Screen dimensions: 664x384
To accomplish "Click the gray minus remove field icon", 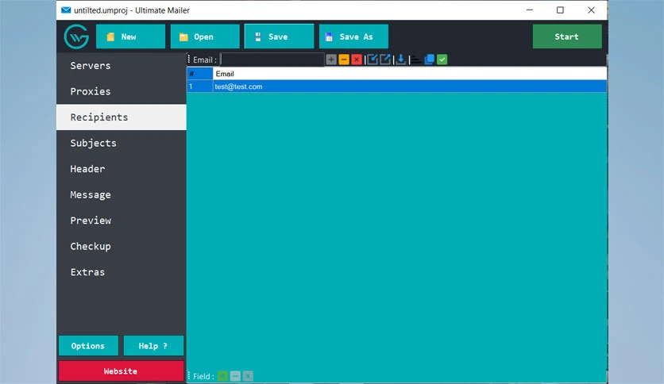I will (x=235, y=376).
